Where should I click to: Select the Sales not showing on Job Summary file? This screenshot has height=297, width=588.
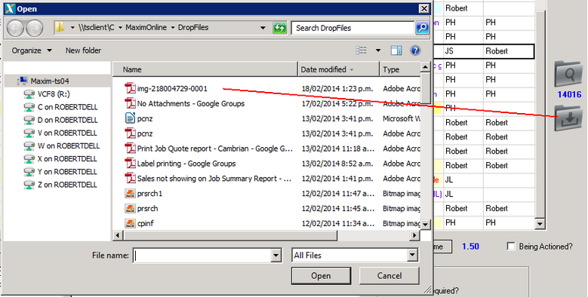[x=208, y=179]
